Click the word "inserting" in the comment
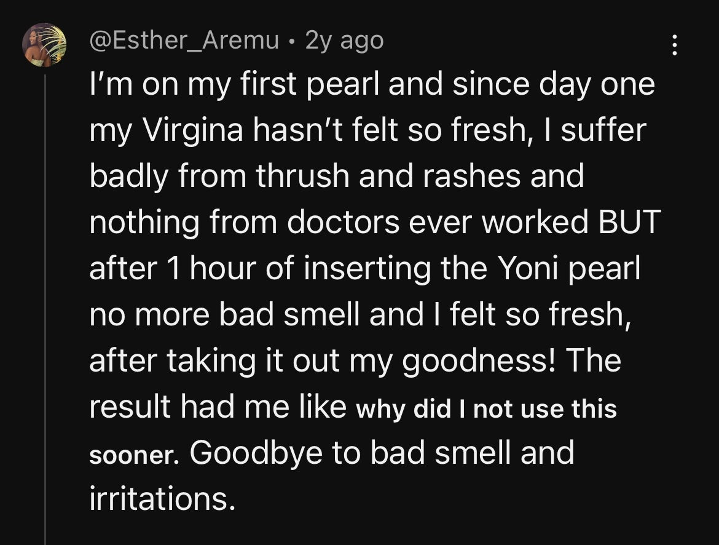 (367, 269)
